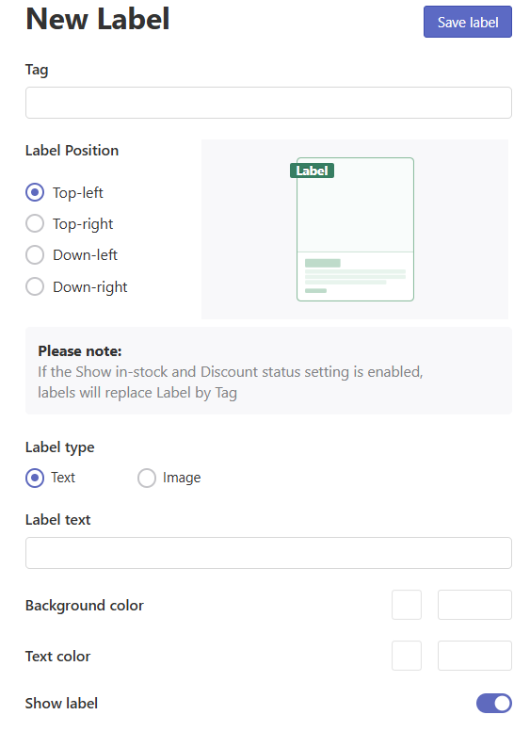Pick the Down-right label position
Screen dimensions: 530x731
click(35, 286)
